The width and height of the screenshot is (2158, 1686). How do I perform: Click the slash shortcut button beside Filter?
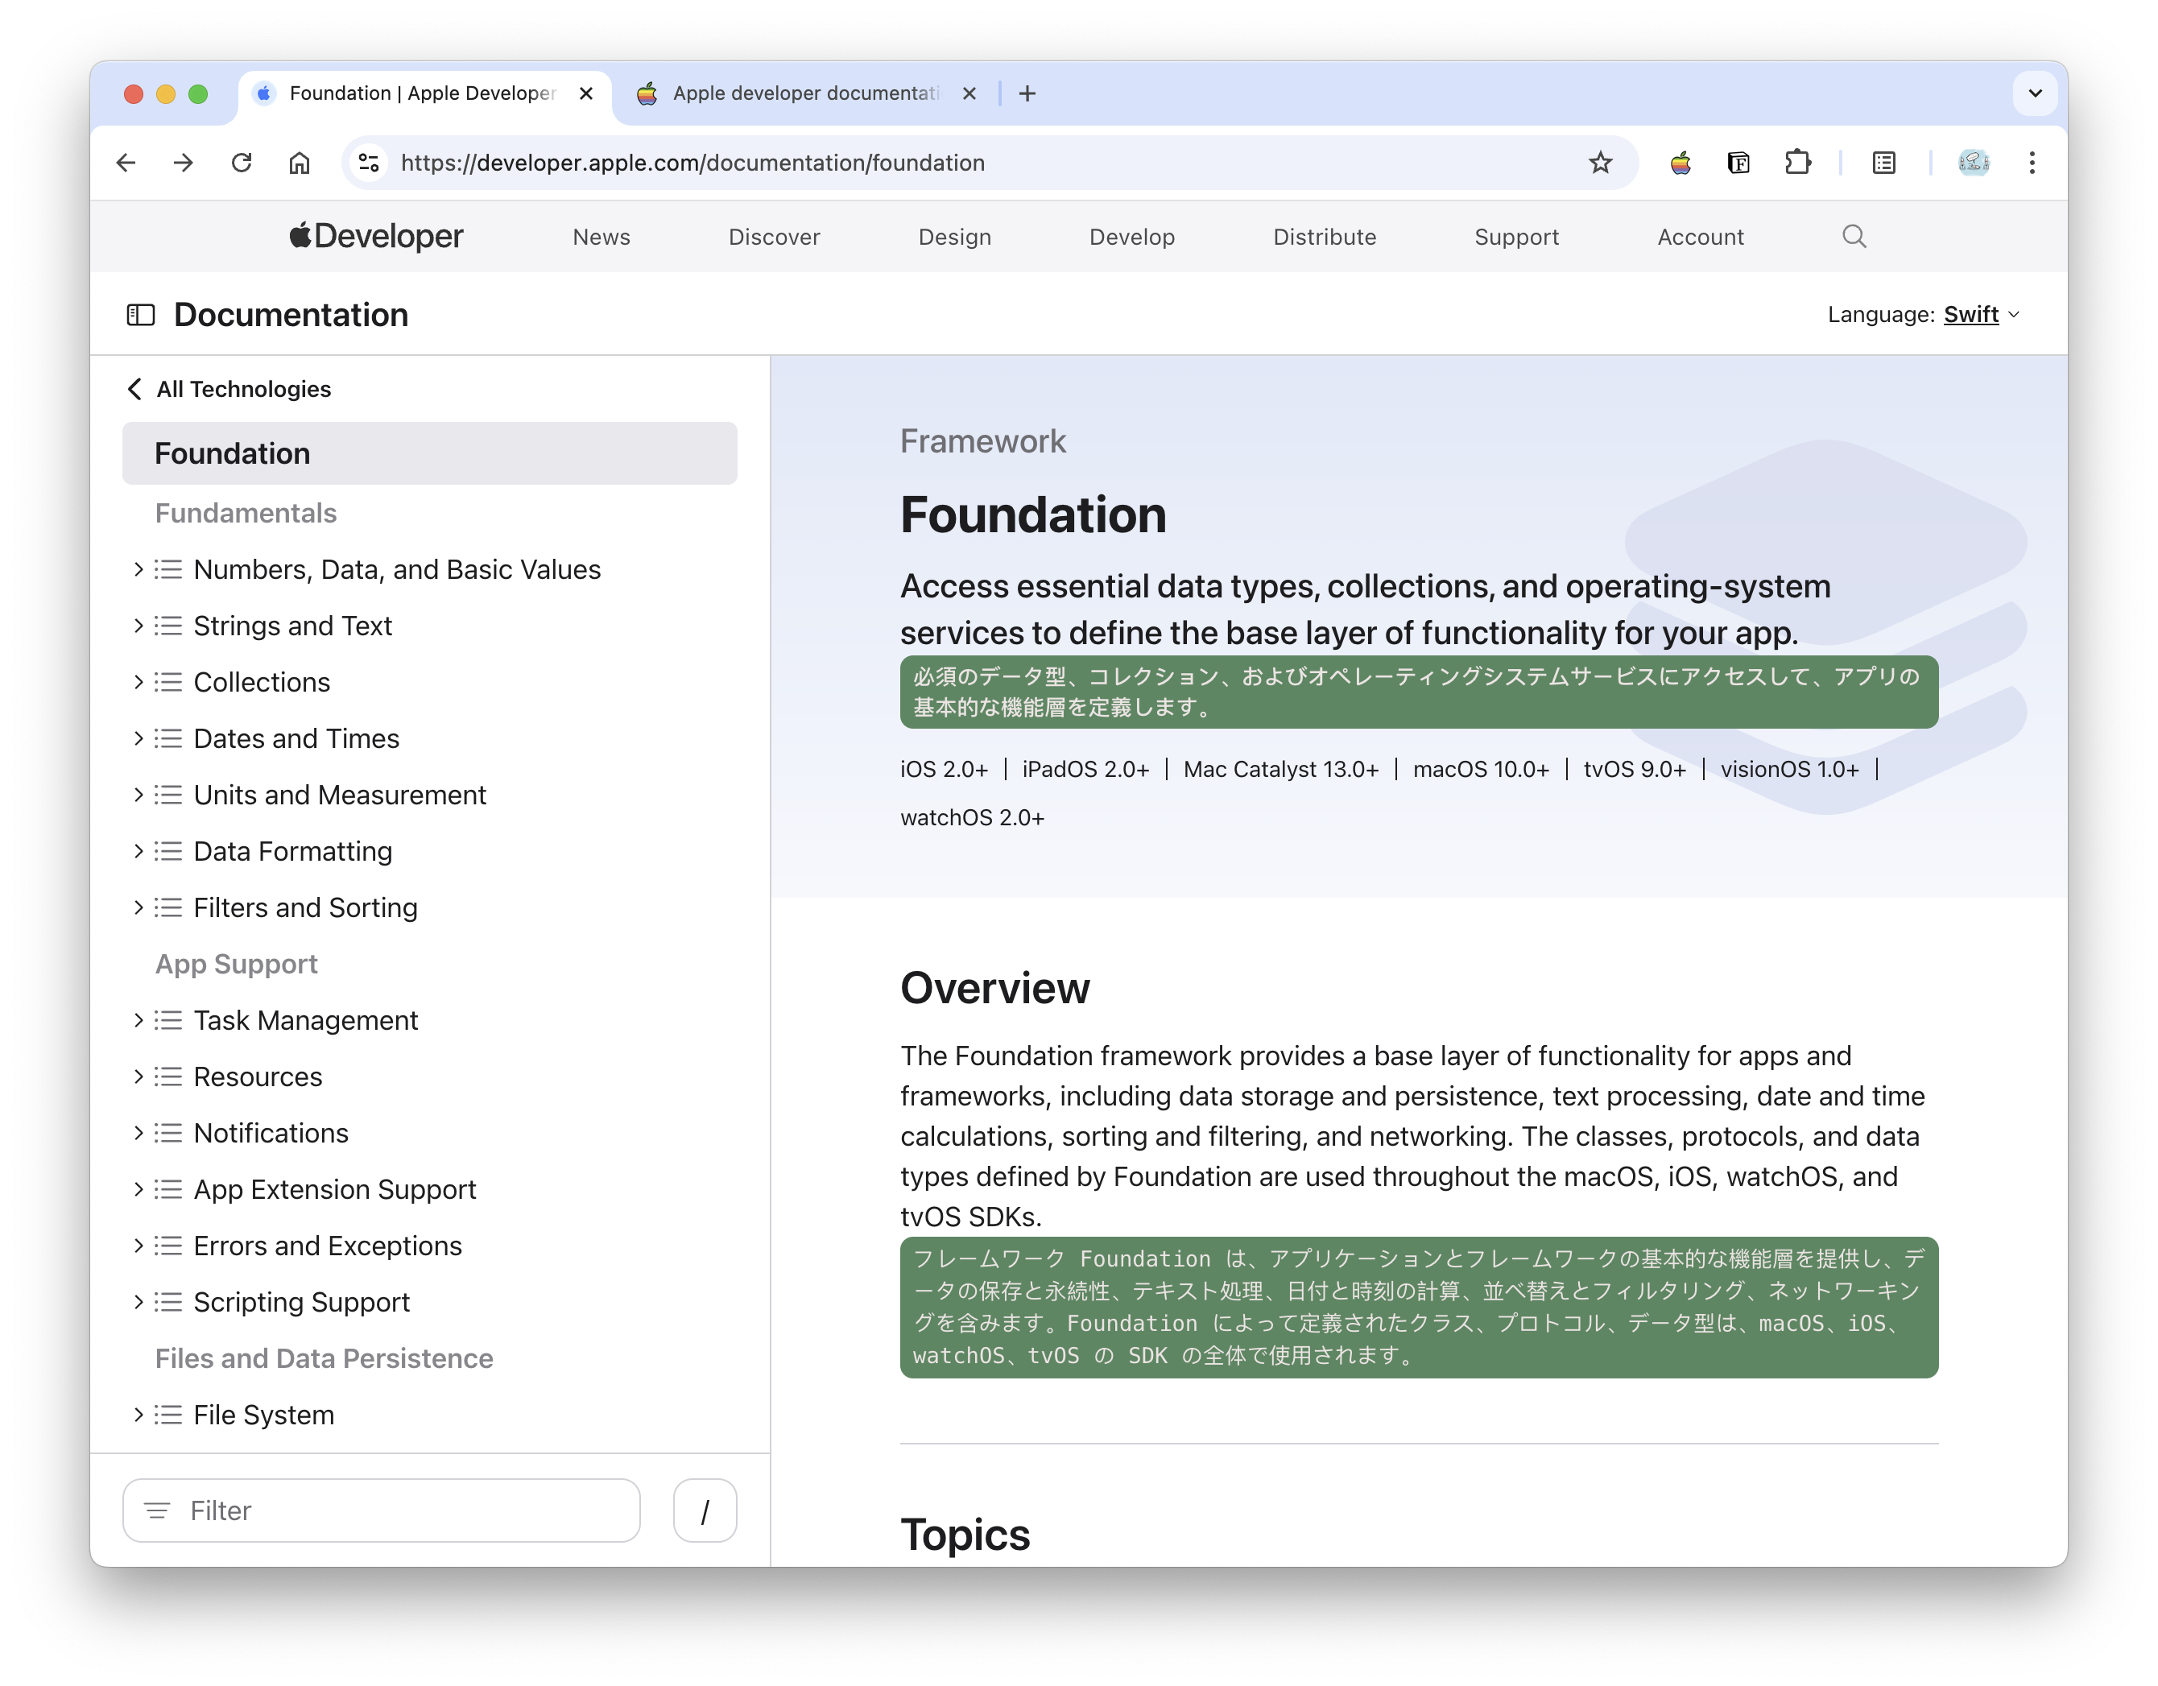[705, 1510]
